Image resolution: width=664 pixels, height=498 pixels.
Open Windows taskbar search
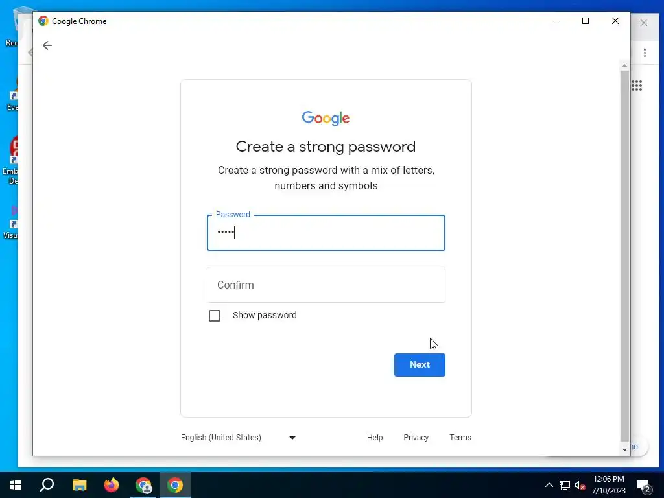point(47,485)
